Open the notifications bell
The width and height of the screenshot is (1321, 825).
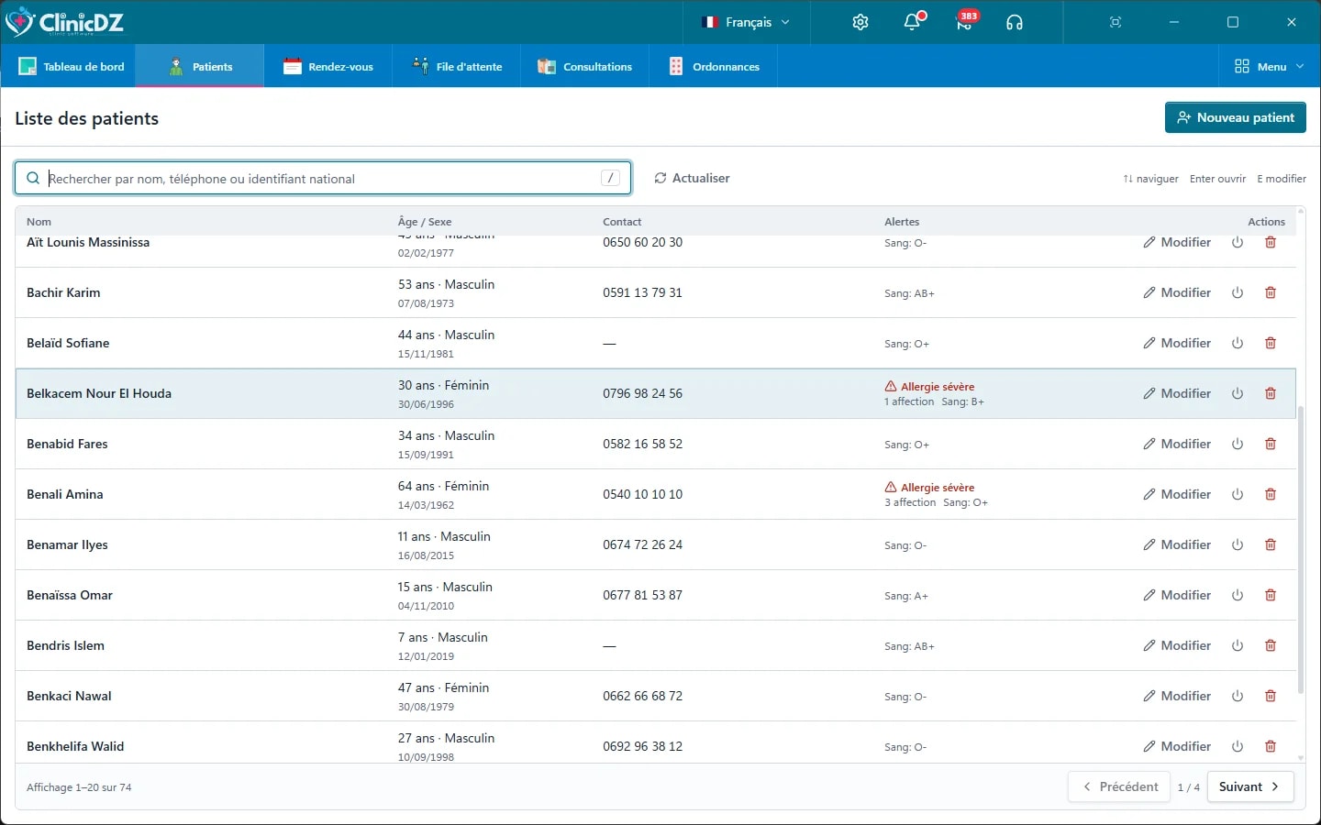coord(913,22)
